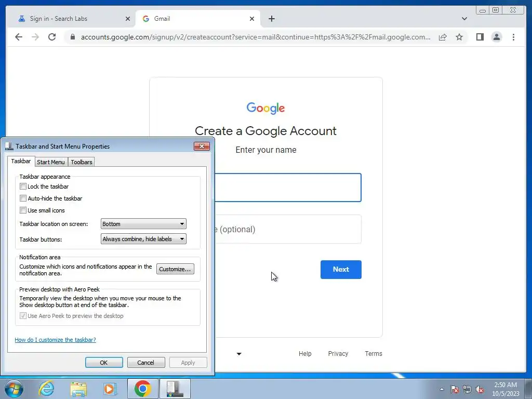The height and width of the screenshot is (399, 532).
Task: View site info via padlock icon
Action: coord(73,37)
